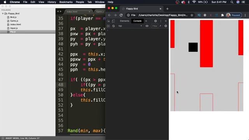This screenshot has width=249, height=140.
Task: Switch to the Elements tab
Action: coord(124,21)
